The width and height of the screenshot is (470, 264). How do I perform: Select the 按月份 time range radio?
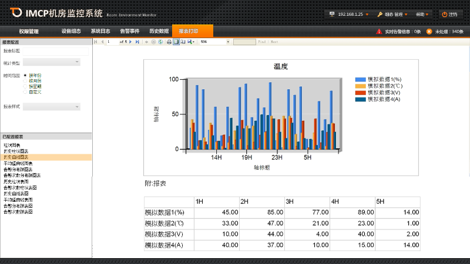[25, 80]
